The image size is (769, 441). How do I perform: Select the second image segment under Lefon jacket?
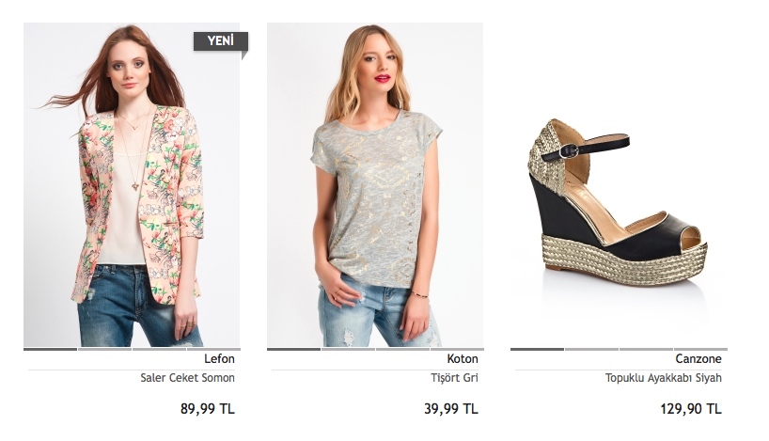coord(104,349)
